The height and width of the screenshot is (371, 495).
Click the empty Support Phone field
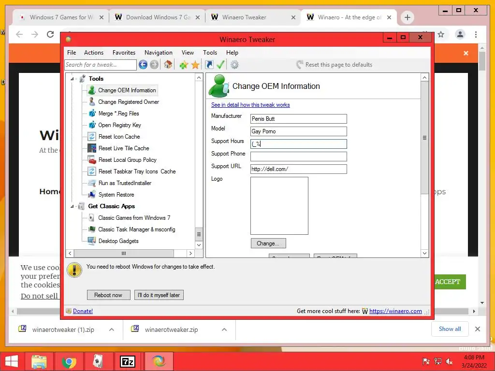(x=299, y=157)
